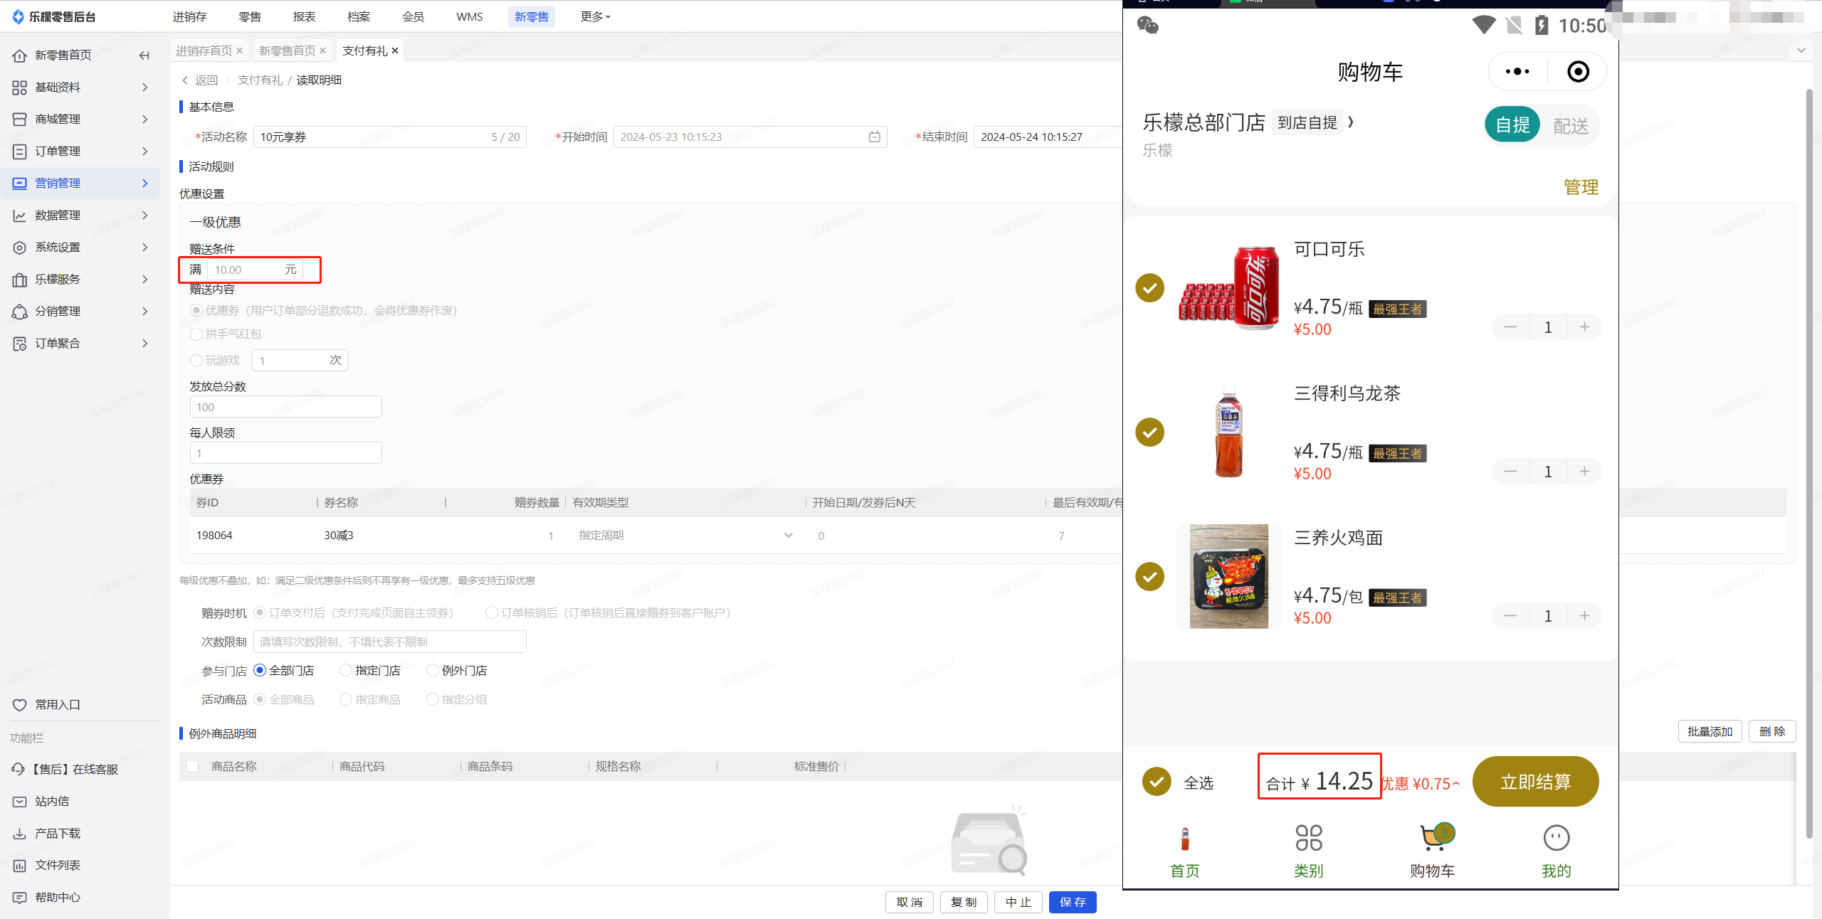Open the 会员 top menu

click(x=413, y=16)
